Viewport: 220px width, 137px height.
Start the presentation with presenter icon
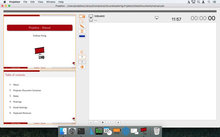tap(82, 16)
